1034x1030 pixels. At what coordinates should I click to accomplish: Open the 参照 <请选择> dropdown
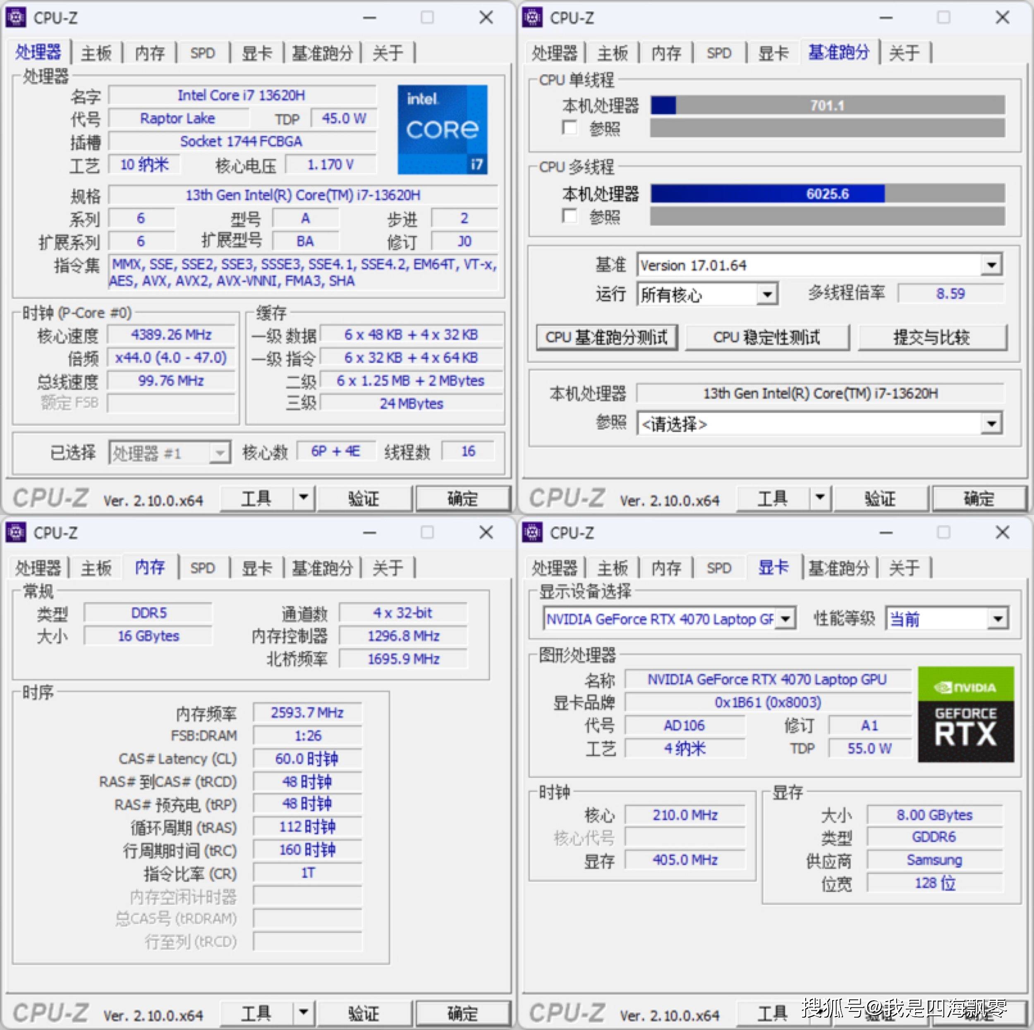tap(992, 424)
